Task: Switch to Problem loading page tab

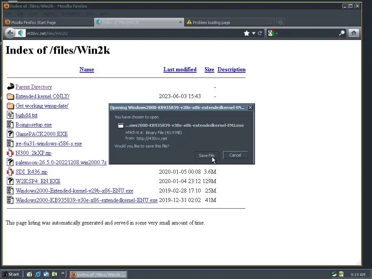Action: point(230,22)
